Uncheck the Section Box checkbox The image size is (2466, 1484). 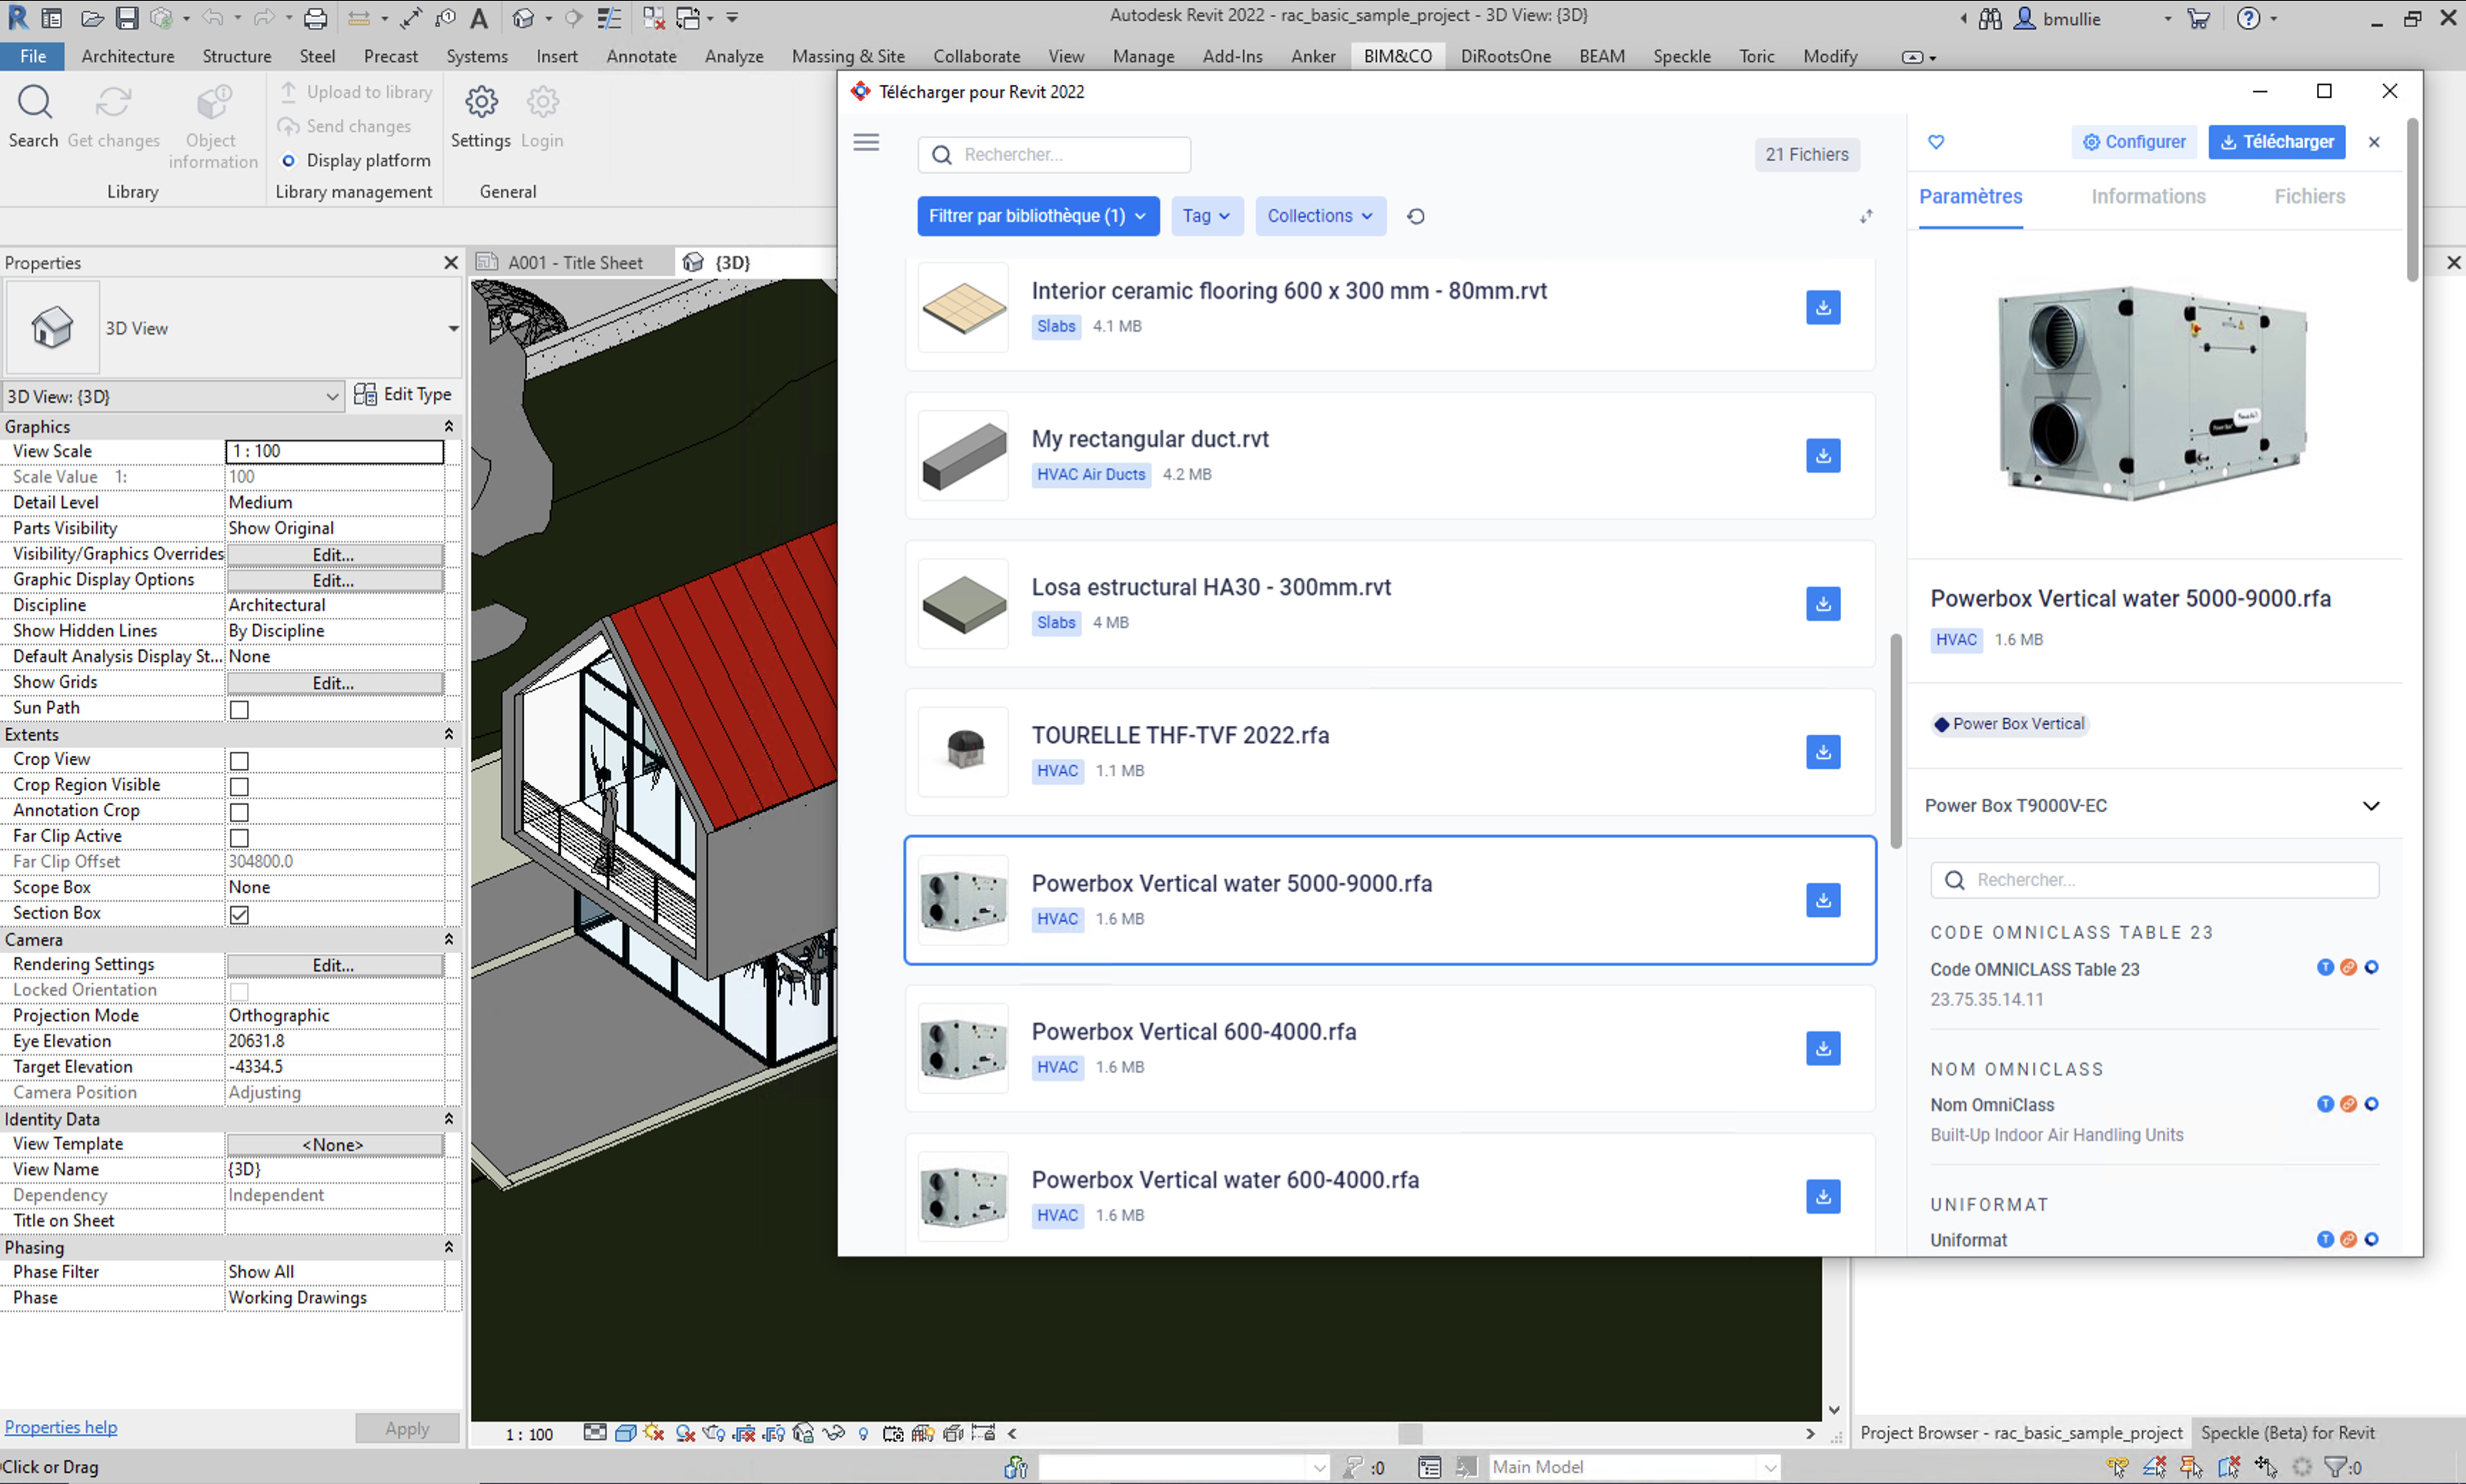(x=239, y=914)
